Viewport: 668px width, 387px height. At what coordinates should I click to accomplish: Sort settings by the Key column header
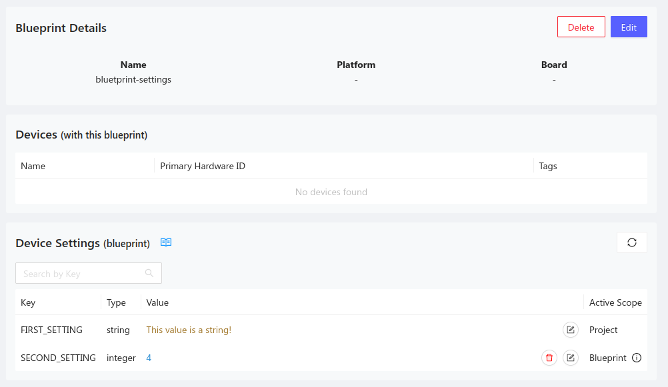(x=28, y=302)
